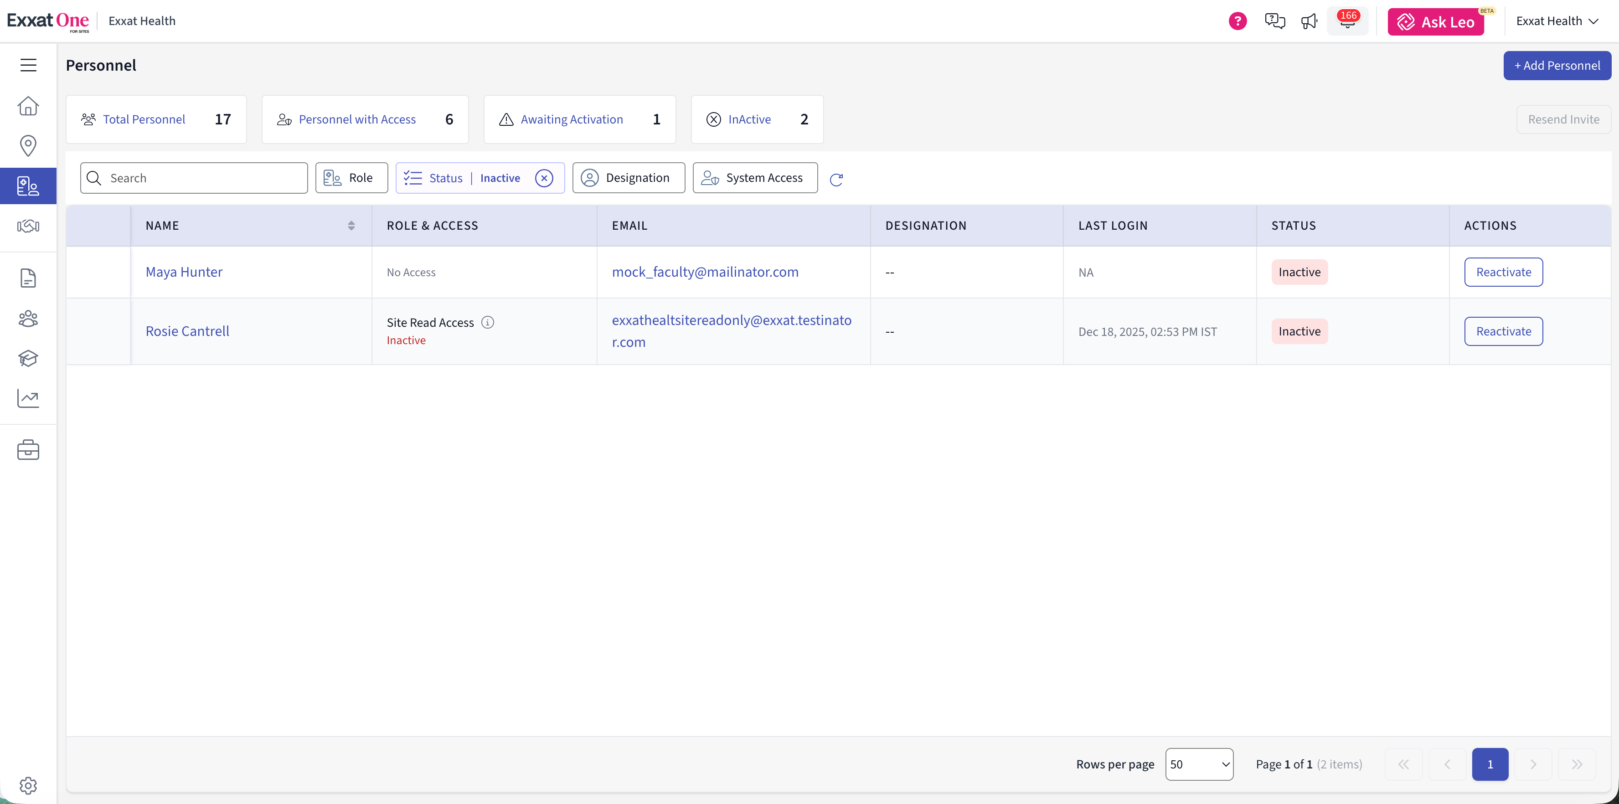Open the Role filter dropdown
The width and height of the screenshot is (1619, 804).
point(351,178)
